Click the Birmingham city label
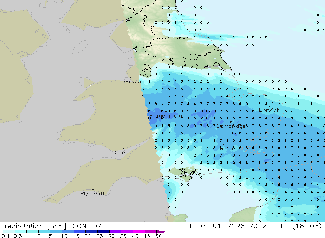 tap(166, 116)
